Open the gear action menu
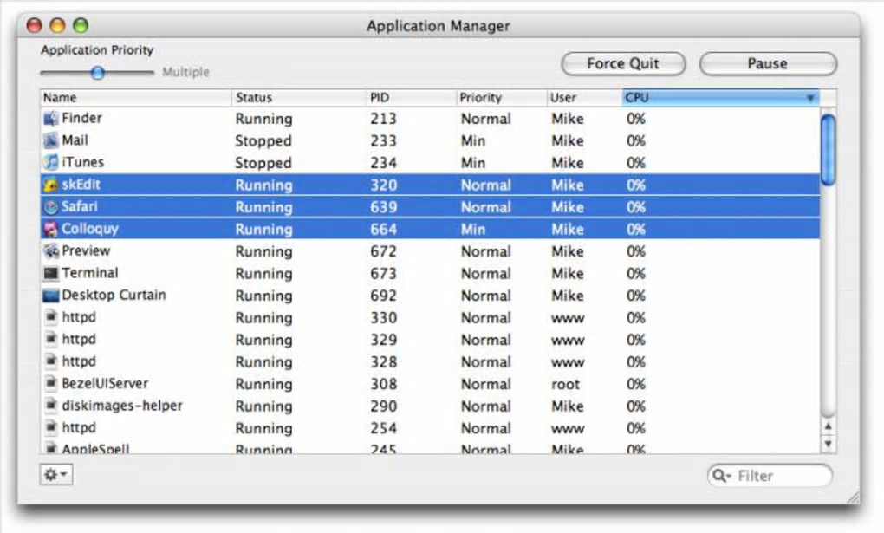The height and width of the screenshot is (533, 884). [55, 474]
